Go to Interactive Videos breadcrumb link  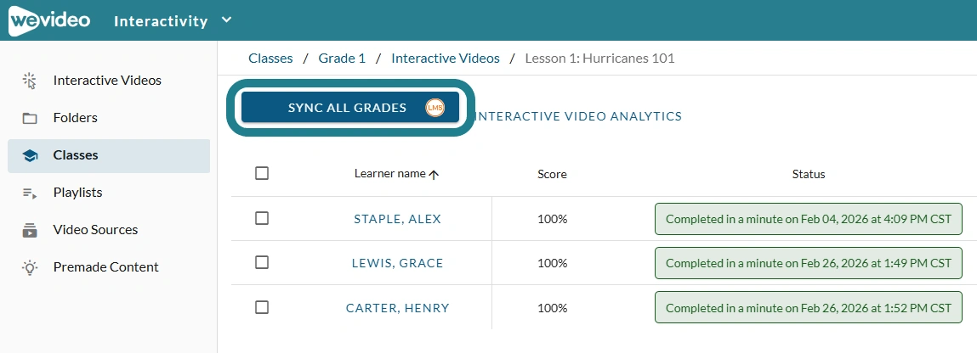446,59
